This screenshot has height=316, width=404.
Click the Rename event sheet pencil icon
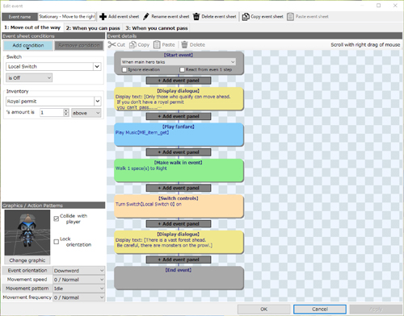(145, 17)
